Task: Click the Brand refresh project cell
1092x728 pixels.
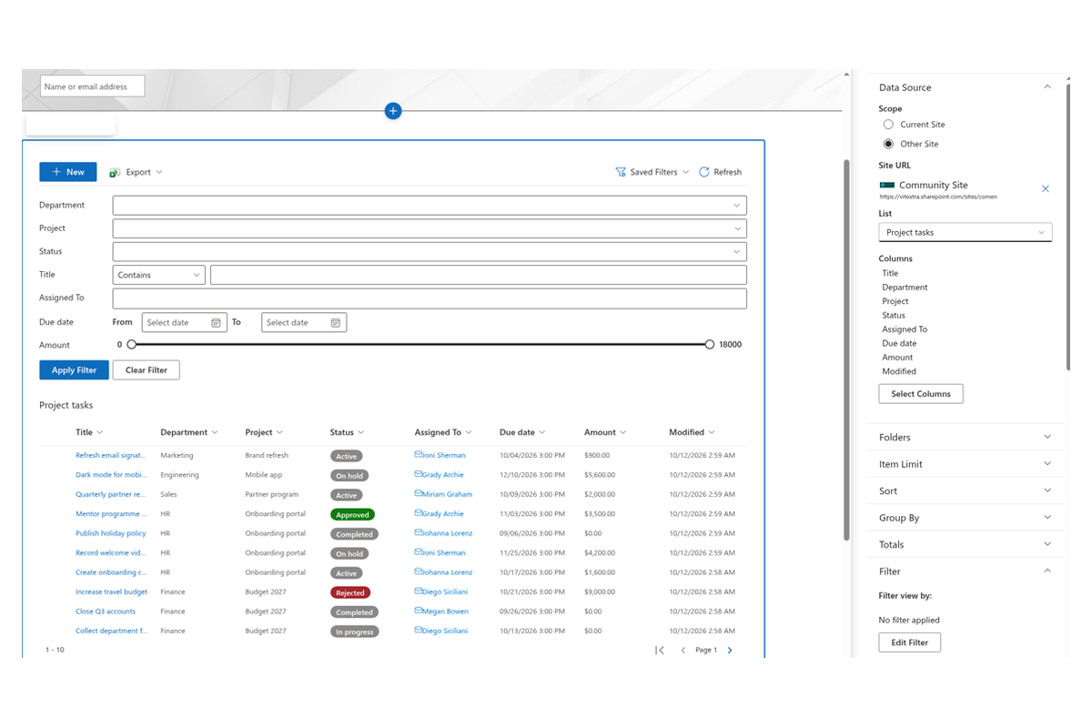Action: 267,455
